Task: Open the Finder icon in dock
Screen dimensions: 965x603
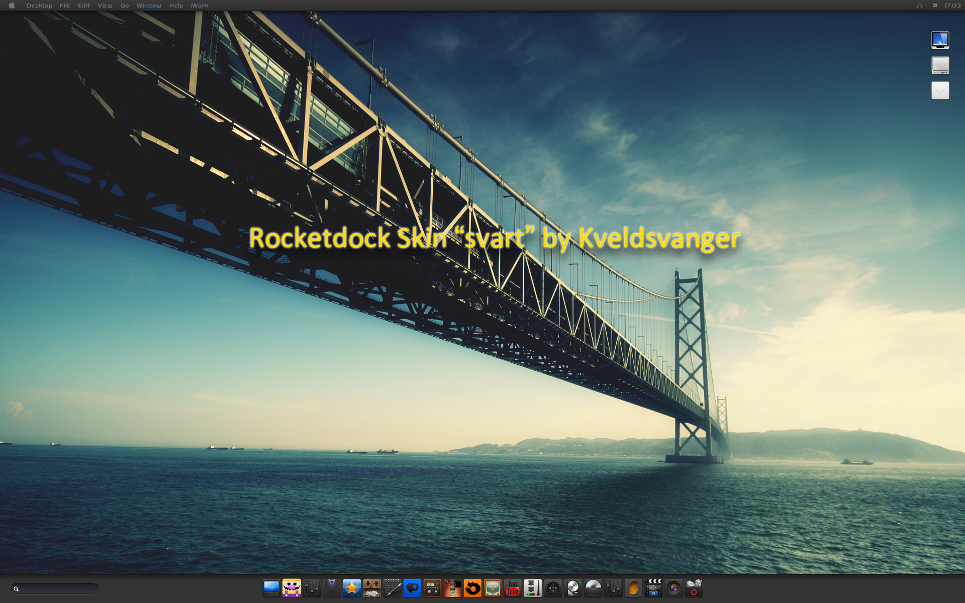Action: click(x=271, y=587)
